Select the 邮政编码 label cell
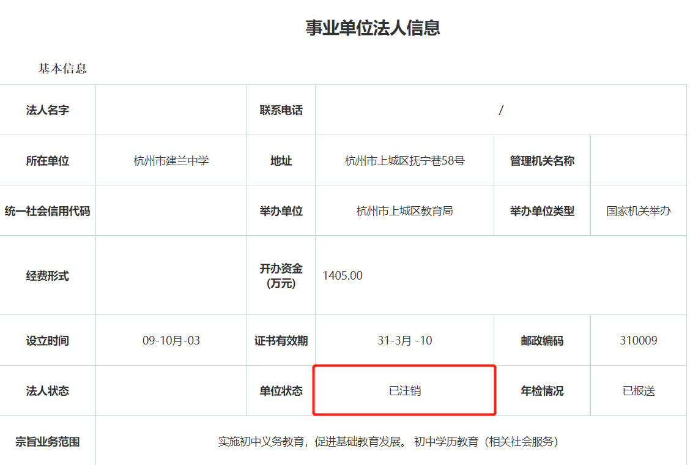 point(542,340)
